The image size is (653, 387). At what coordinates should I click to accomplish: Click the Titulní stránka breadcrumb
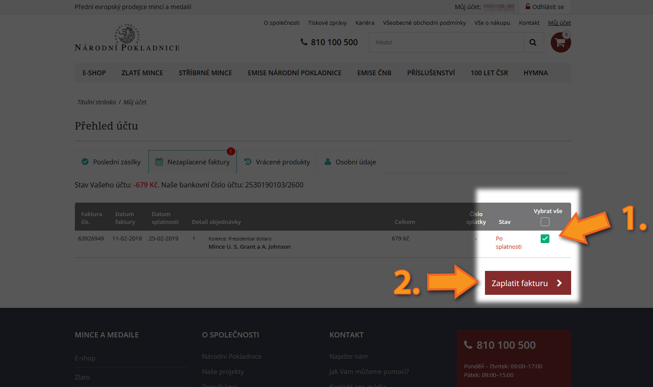(97, 102)
